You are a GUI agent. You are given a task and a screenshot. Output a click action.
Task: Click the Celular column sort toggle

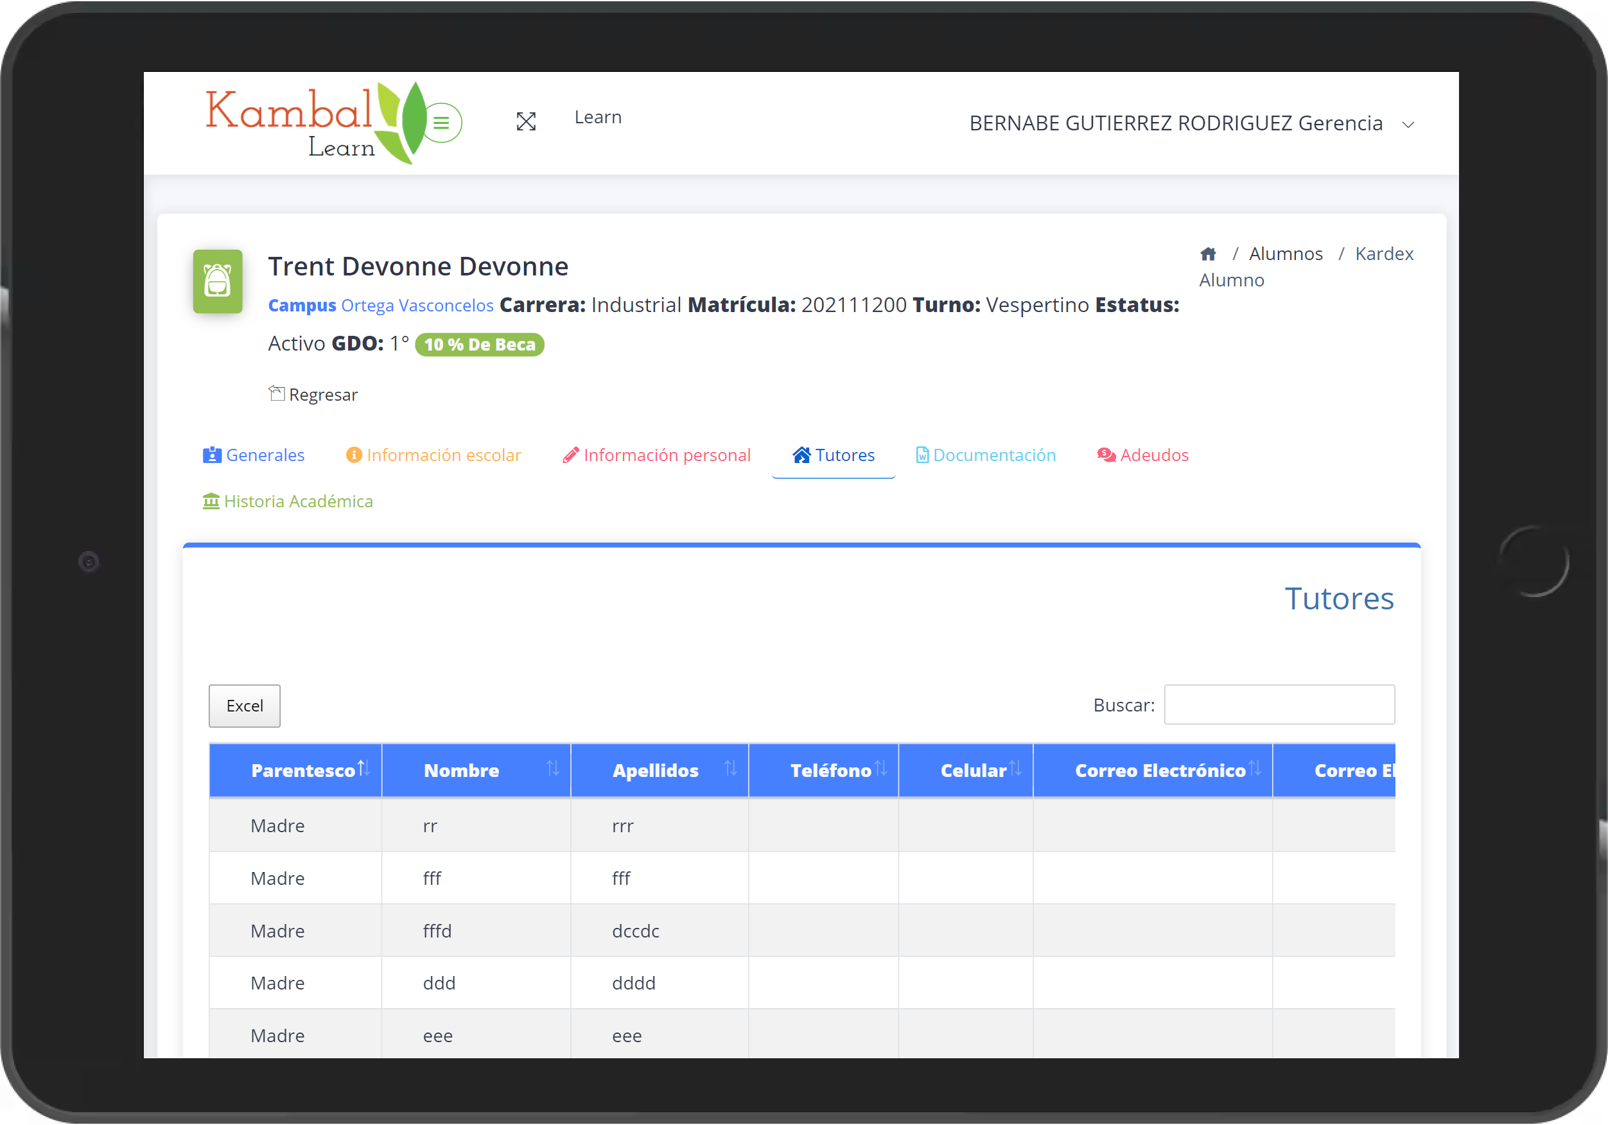pyautogui.click(x=1014, y=771)
